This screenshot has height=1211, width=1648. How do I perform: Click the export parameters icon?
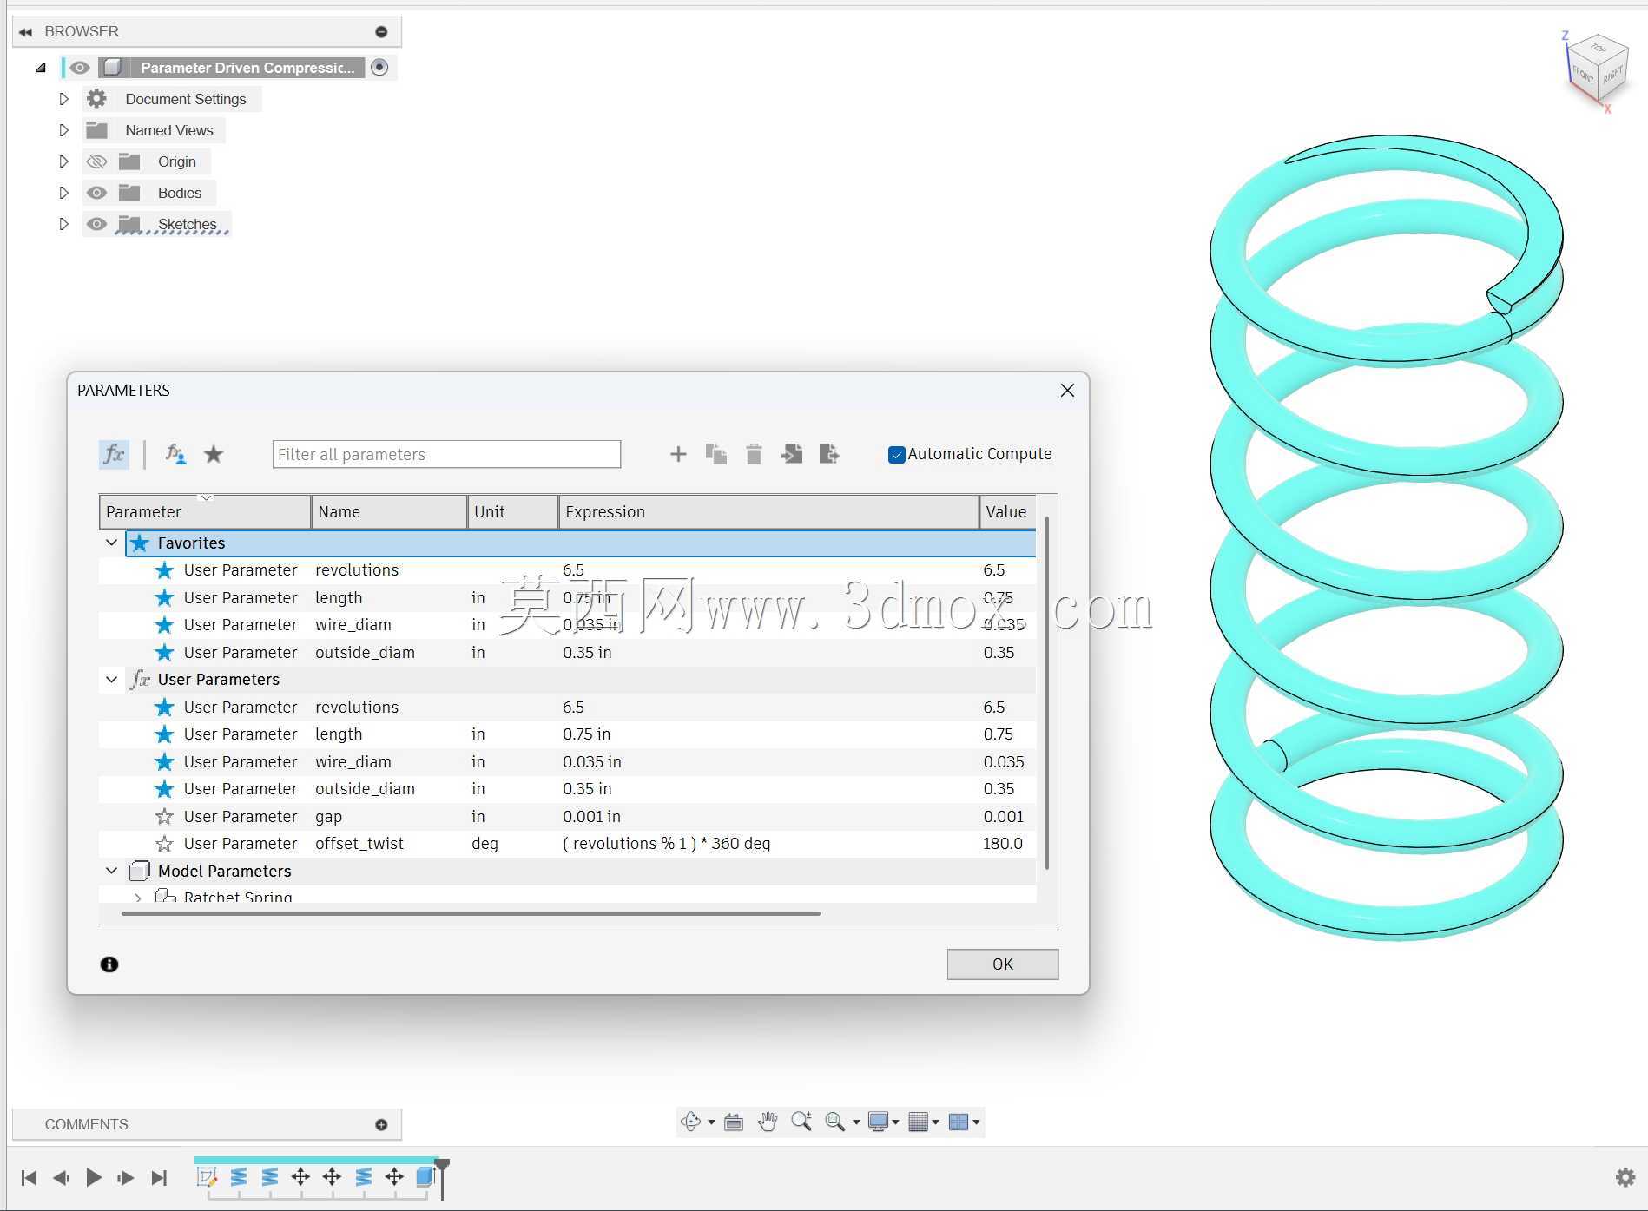[x=829, y=454]
